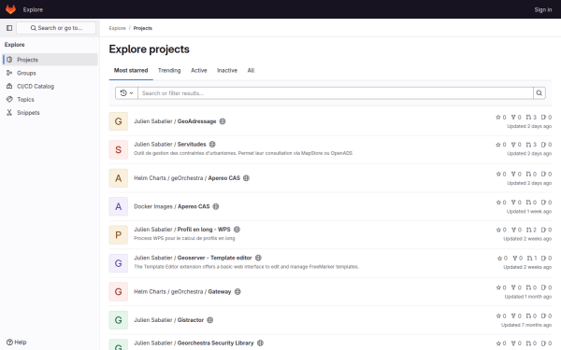Switch to the Active tab
The image size is (561, 350).
click(x=199, y=70)
